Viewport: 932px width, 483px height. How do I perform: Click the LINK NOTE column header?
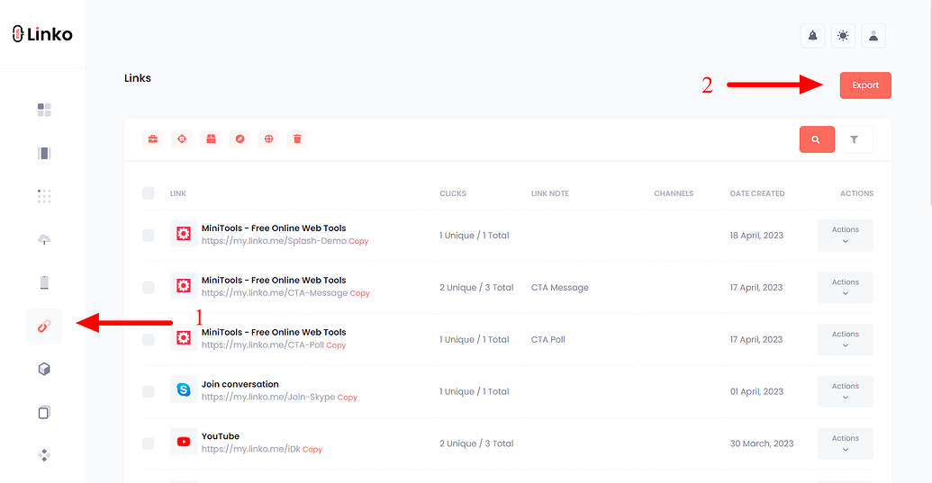tap(550, 193)
